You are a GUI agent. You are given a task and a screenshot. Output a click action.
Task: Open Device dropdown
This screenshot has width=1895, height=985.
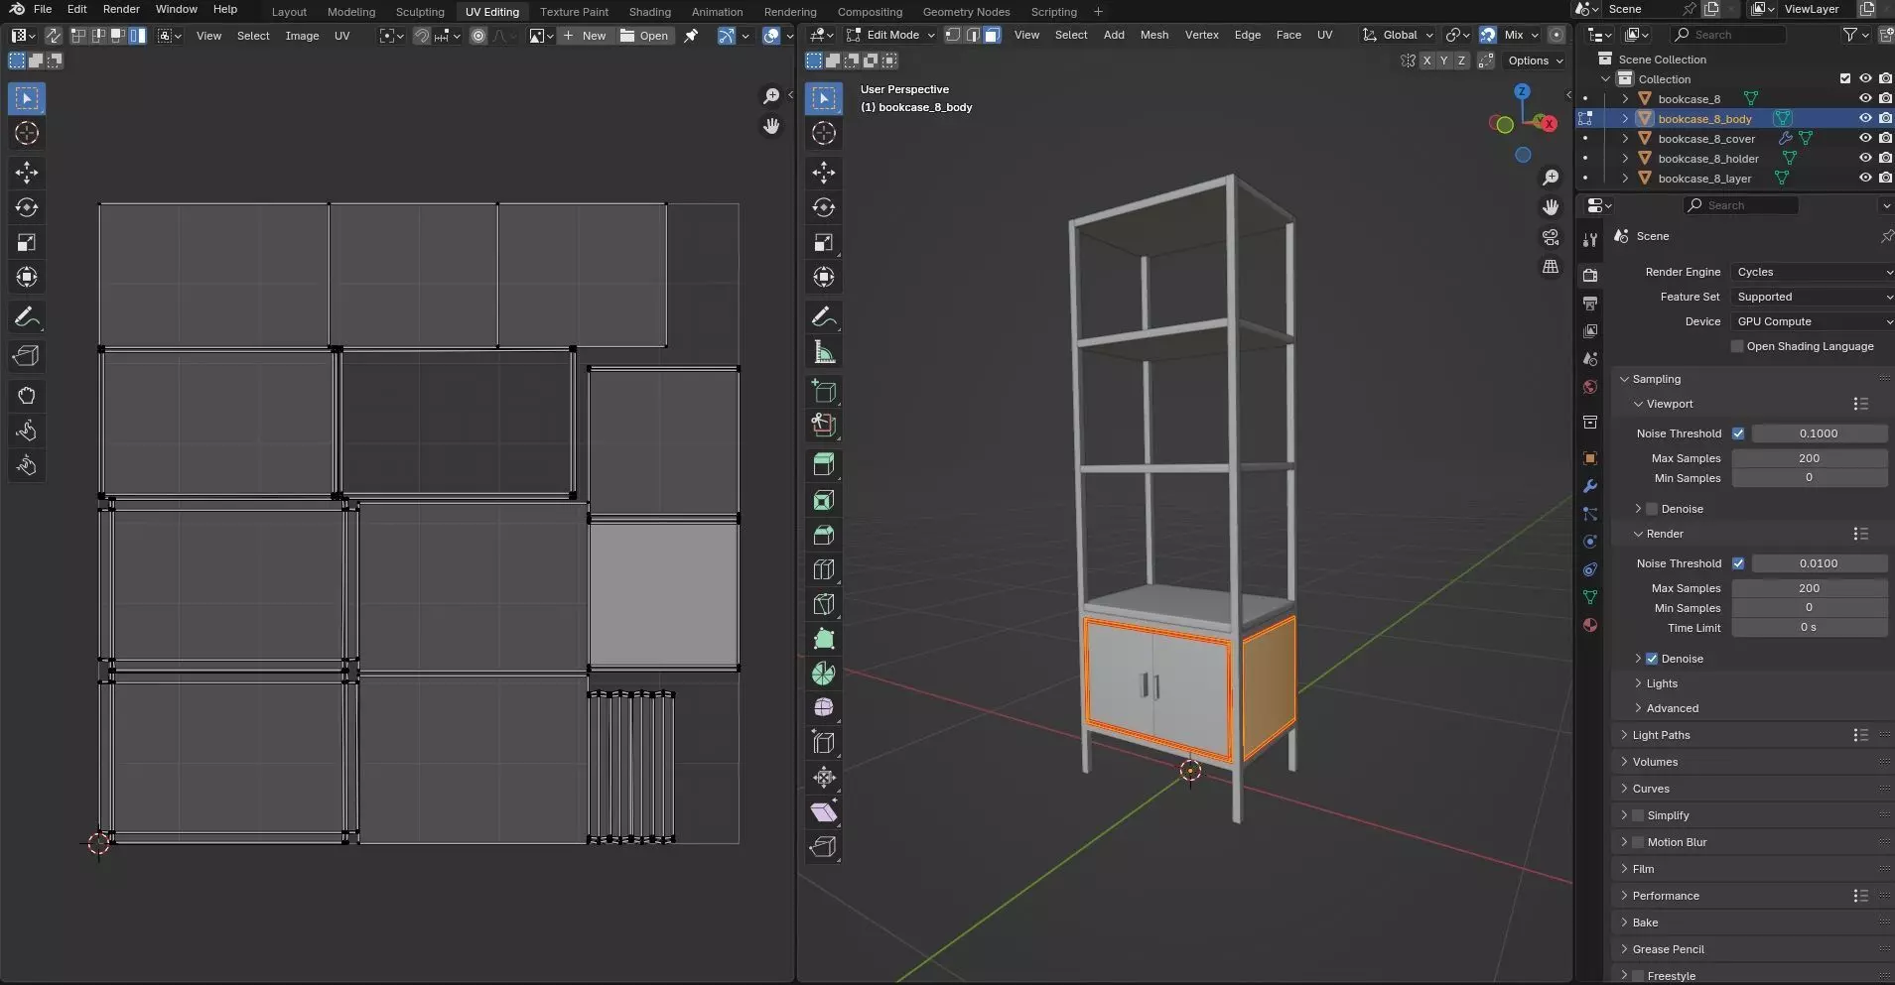click(1813, 321)
